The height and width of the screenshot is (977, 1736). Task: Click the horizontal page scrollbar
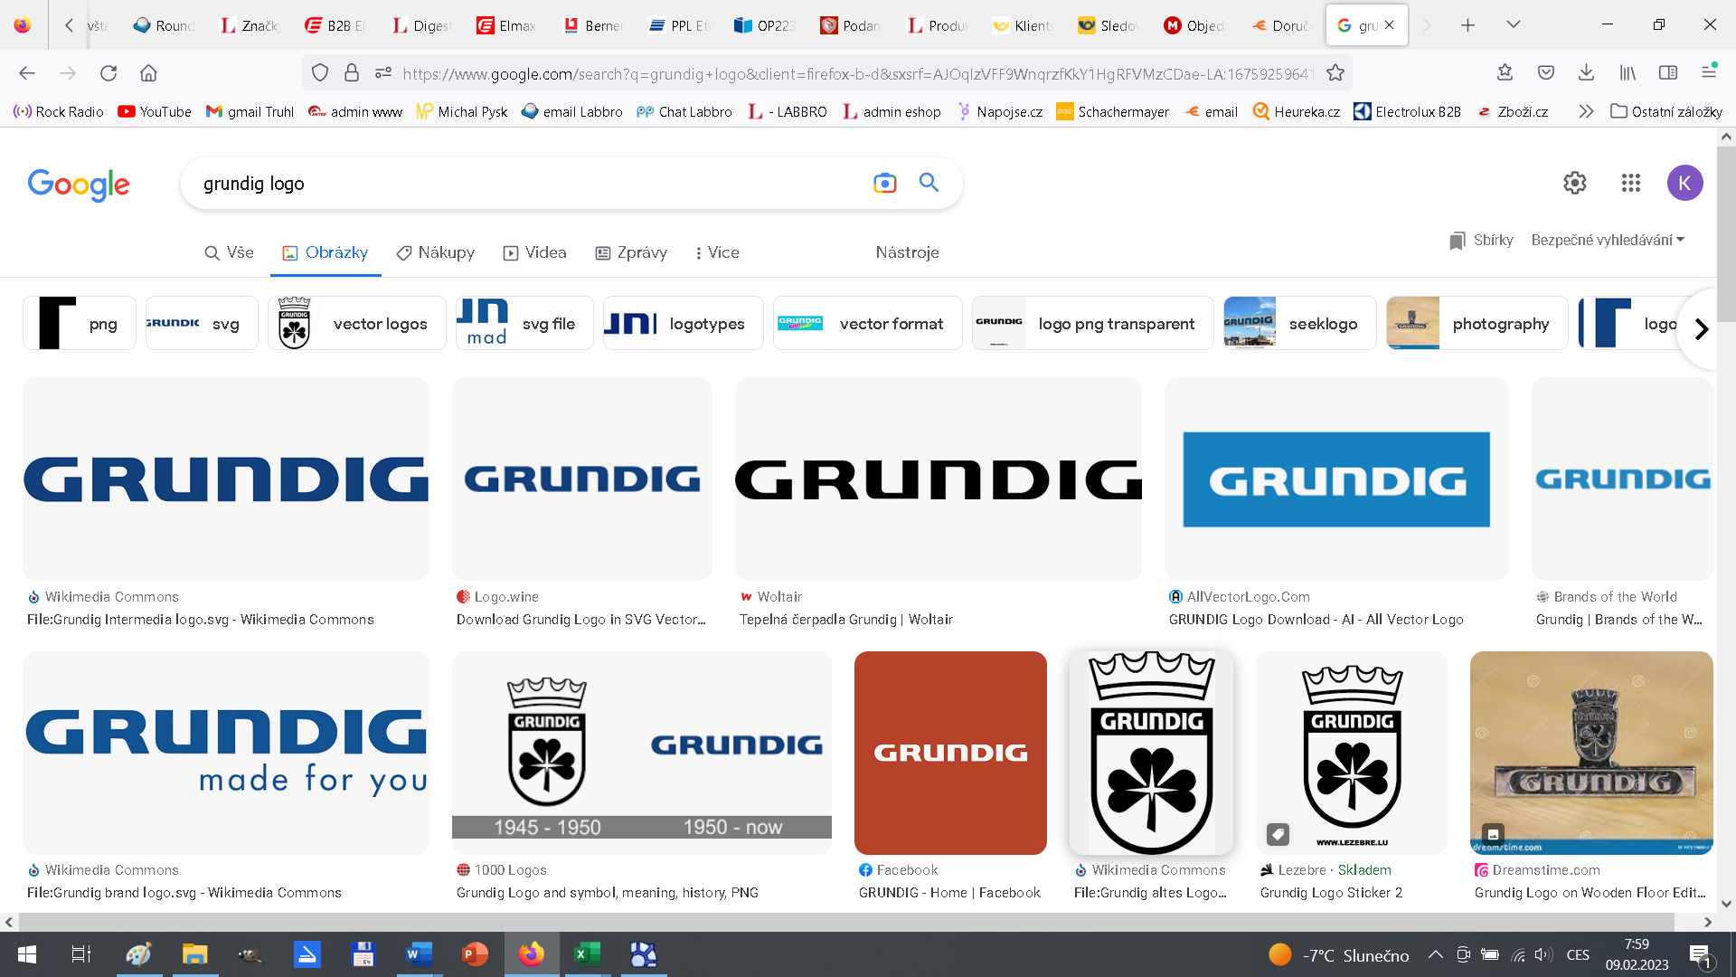click(846, 922)
